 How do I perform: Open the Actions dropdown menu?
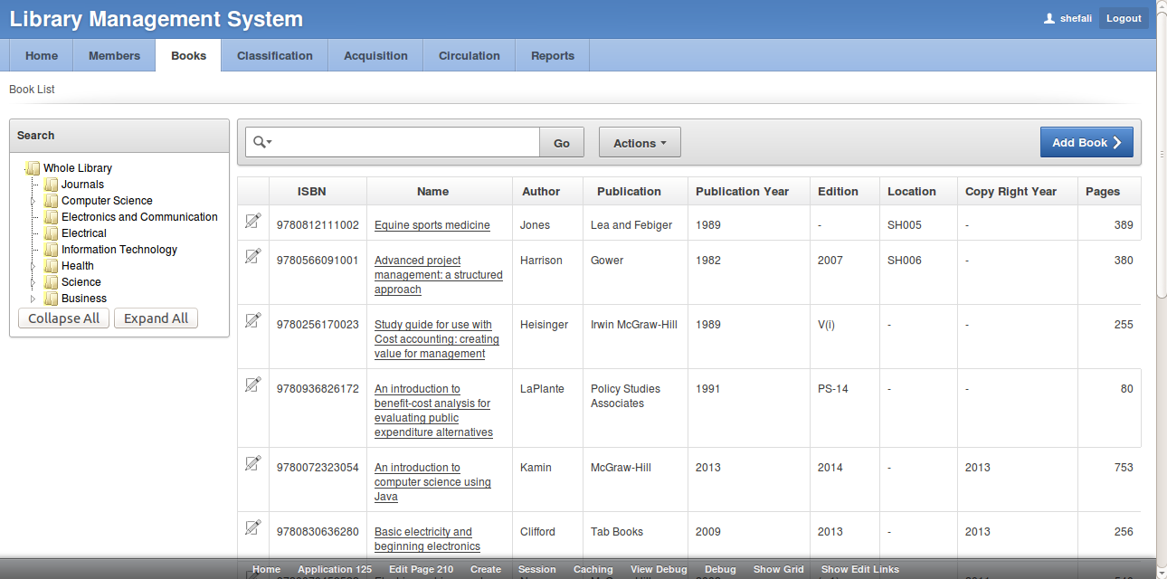click(640, 143)
